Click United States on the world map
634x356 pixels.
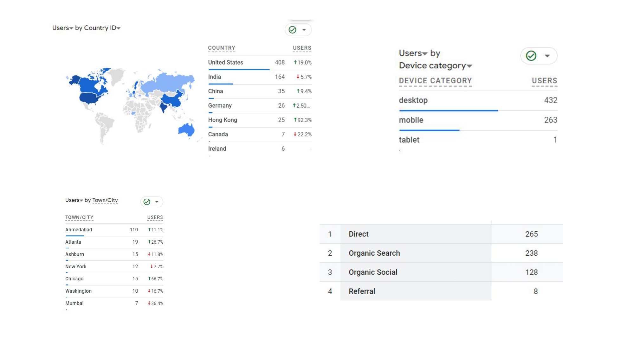click(90, 97)
